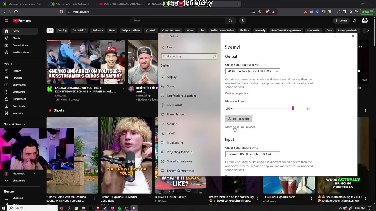Click the YouTube Create button
Screen dimensions: 376x211
[x=341, y=21]
